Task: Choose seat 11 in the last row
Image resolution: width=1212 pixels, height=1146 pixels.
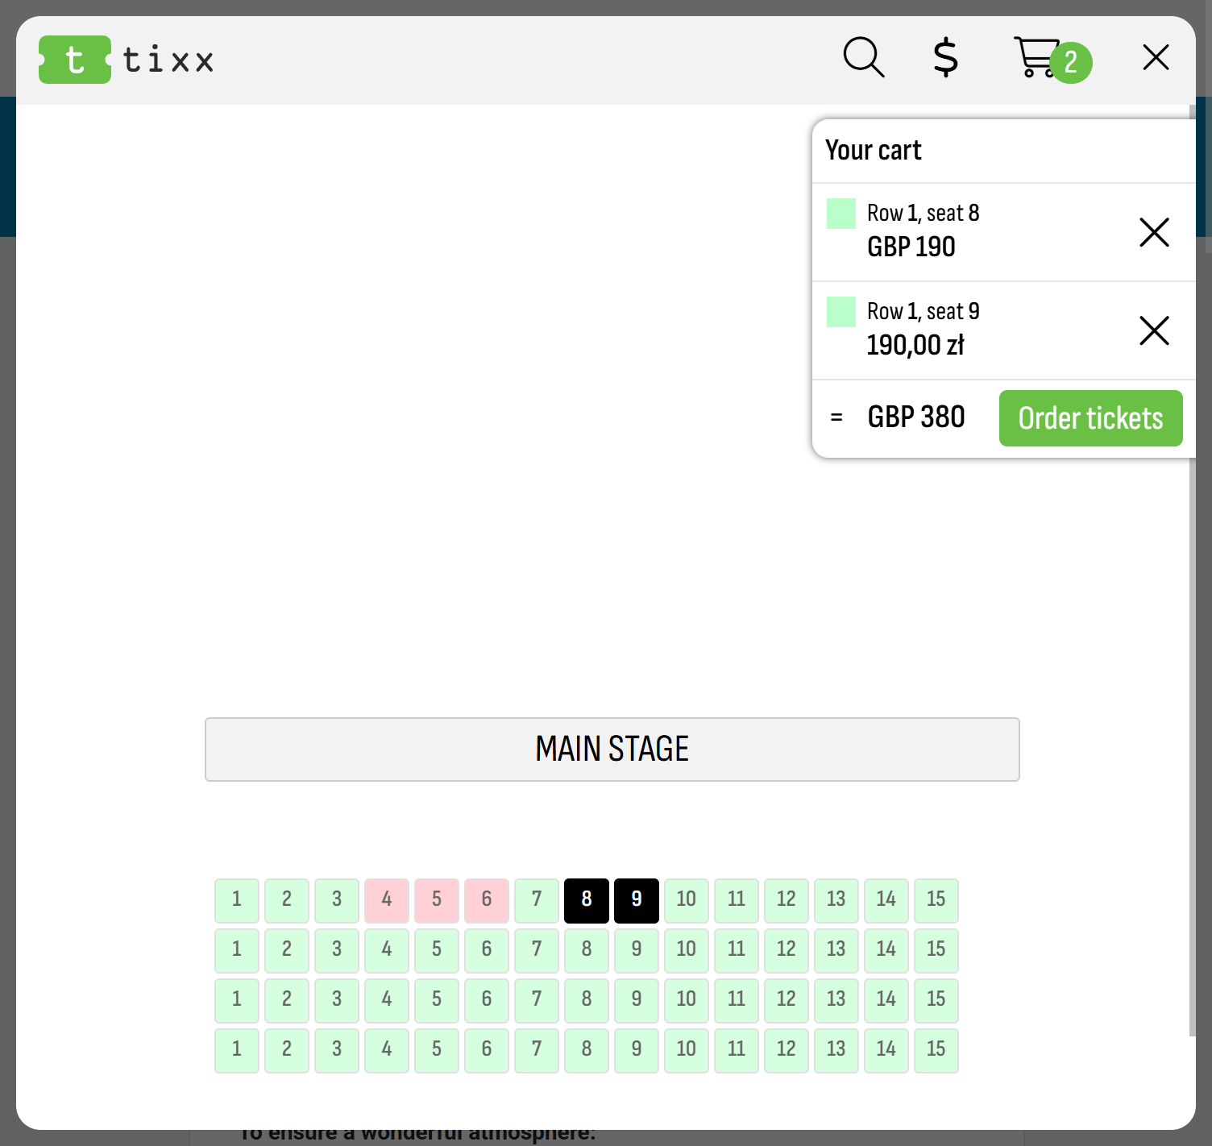Action: click(737, 1050)
